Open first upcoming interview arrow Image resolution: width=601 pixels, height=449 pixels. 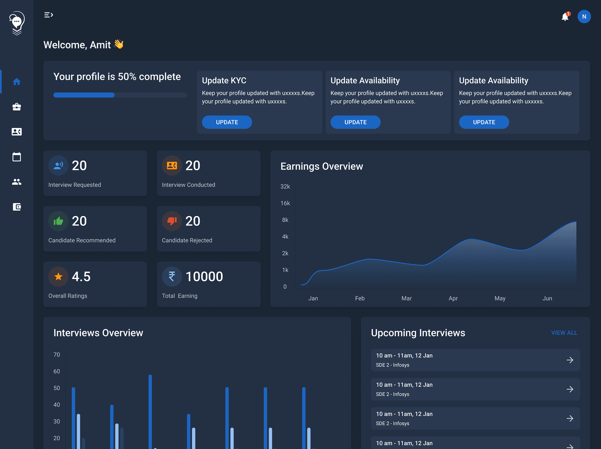pos(570,360)
